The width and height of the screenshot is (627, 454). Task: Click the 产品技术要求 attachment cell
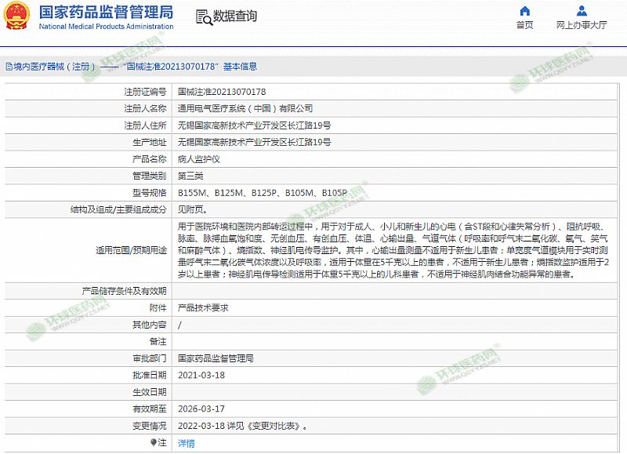(203, 307)
